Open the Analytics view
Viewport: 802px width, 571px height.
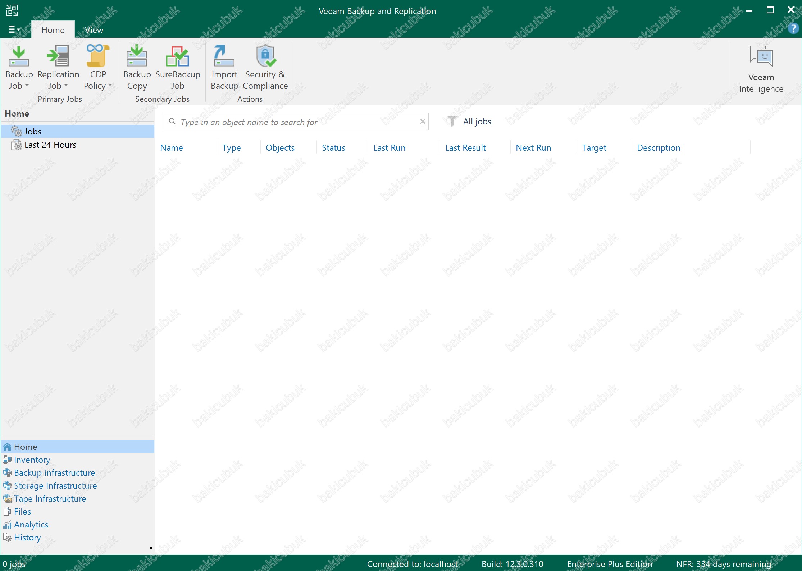[x=31, y=525]
